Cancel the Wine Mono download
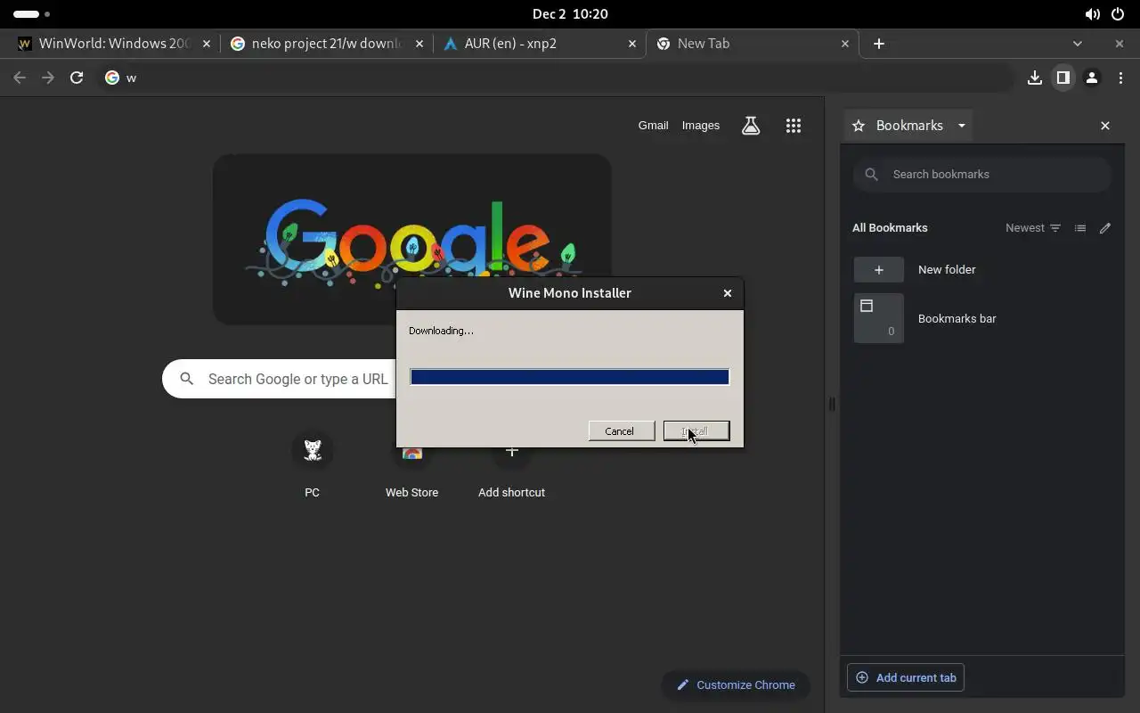Image resolution: width=1140 pixels, height=713 pixels. [621, 431]
